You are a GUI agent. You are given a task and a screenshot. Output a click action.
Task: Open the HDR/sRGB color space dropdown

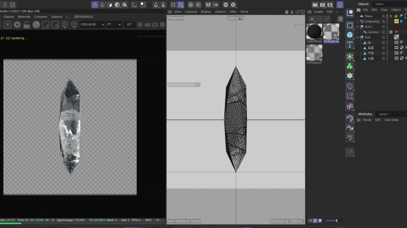[x=92, y=24]
